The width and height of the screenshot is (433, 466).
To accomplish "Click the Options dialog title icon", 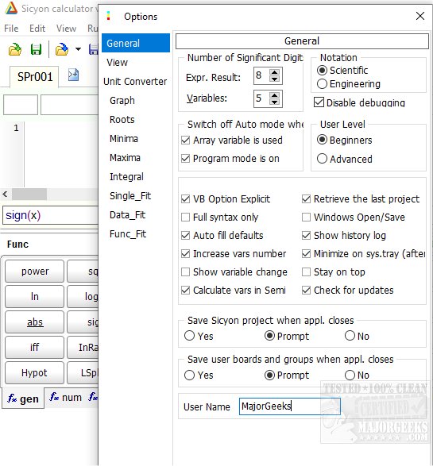I will [108, 16].
